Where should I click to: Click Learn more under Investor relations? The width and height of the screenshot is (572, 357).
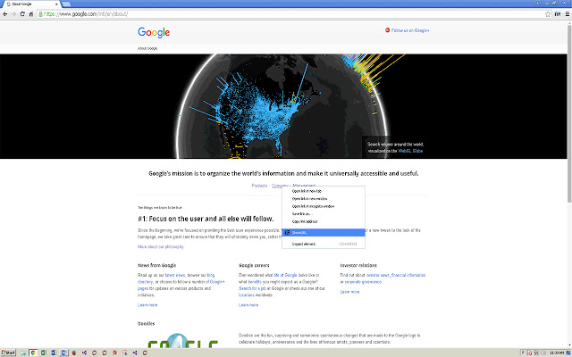click(x=349, y=292)
